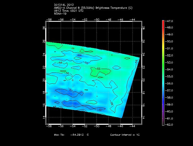This screenshot has width=193, height=146.
Task: Click the -58 longitude label on bottom axis
Action: pyautogui.click(x=49, y=127)
